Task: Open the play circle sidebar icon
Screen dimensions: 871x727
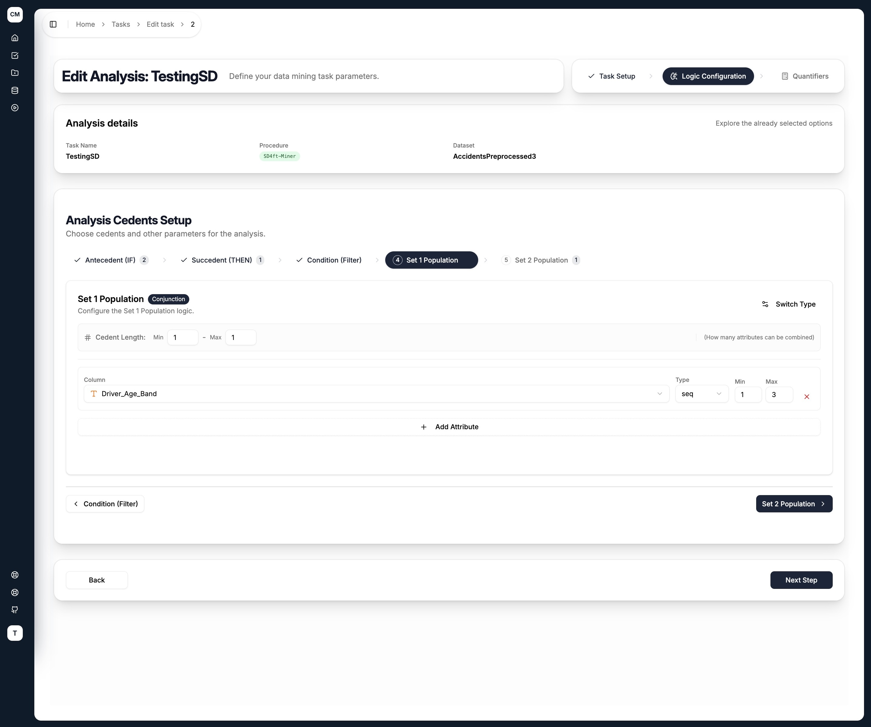Action: click(15, 108)
